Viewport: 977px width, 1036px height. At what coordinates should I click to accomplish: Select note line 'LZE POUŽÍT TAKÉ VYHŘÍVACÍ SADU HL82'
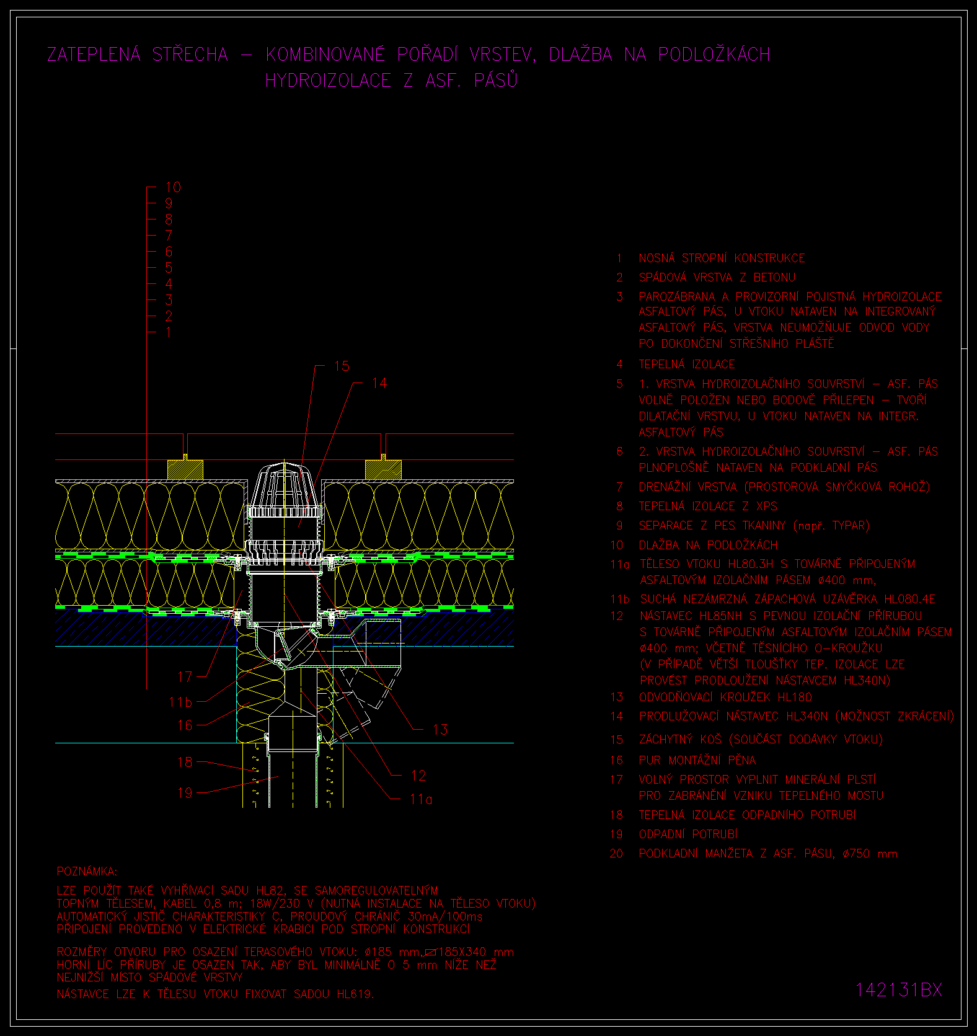(x=171, y=890)
